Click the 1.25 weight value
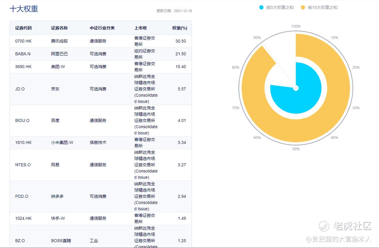 click(182, 241)
